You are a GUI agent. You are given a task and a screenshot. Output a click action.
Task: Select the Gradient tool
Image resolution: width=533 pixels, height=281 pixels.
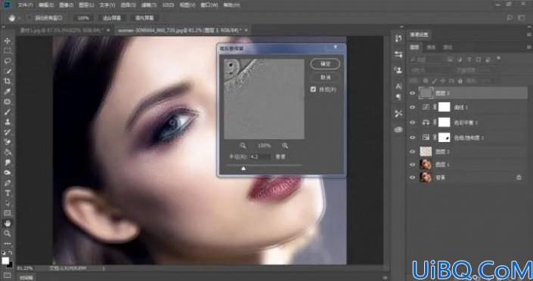tap(7, 153)
